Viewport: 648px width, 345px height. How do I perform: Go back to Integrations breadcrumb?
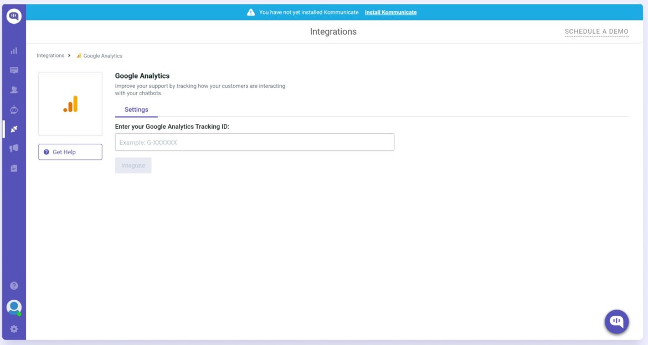point(50,56)
